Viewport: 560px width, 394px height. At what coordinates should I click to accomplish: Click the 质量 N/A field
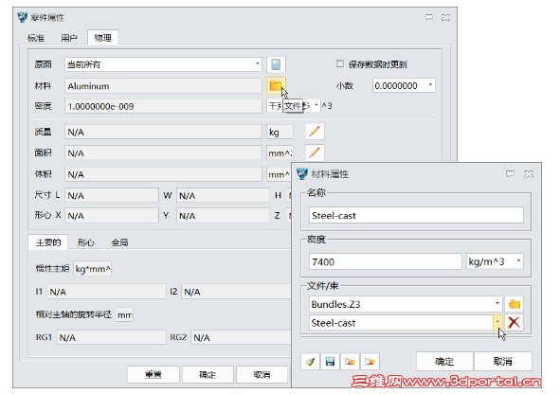pos(163,132)
